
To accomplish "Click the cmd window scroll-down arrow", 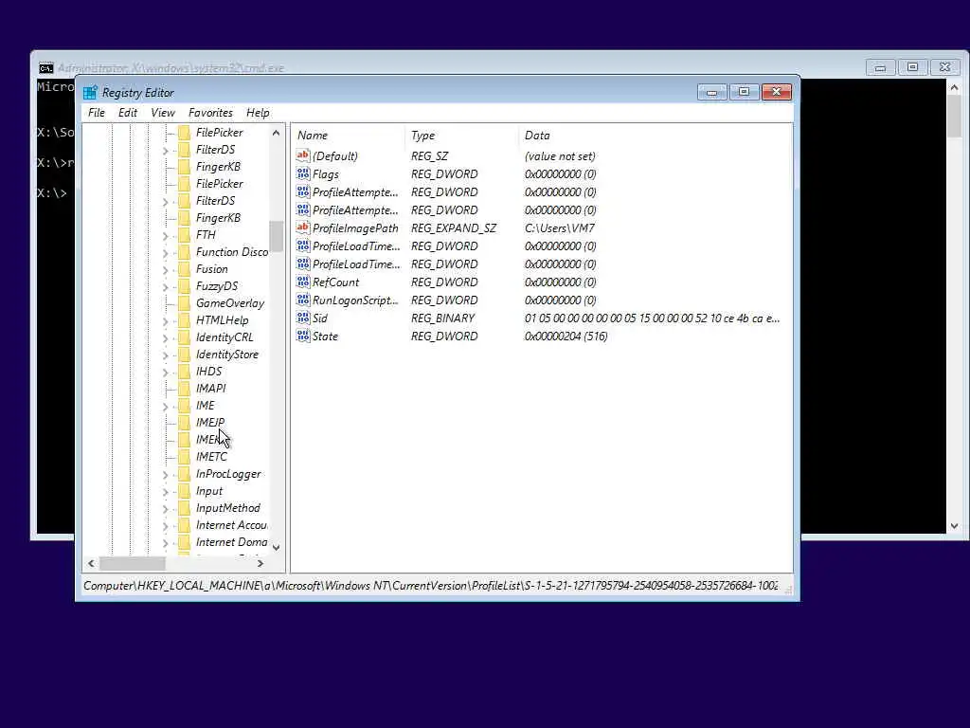I will tap(954, 525).
